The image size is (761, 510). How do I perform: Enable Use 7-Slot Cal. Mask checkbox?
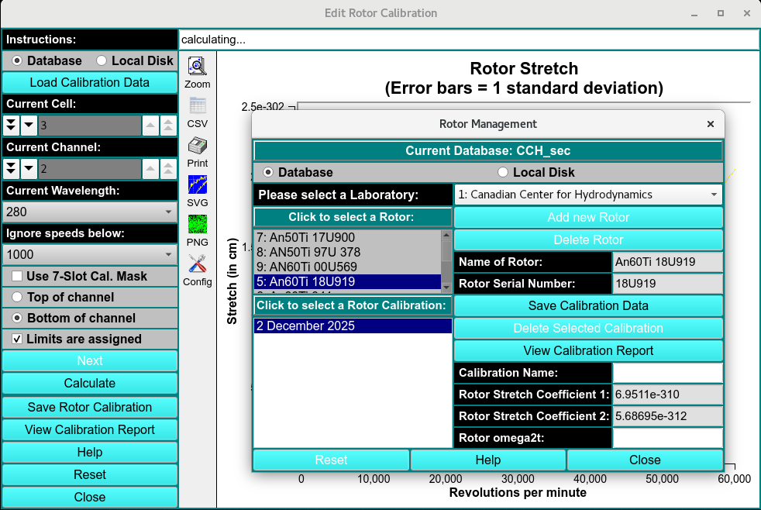(16, 276)
